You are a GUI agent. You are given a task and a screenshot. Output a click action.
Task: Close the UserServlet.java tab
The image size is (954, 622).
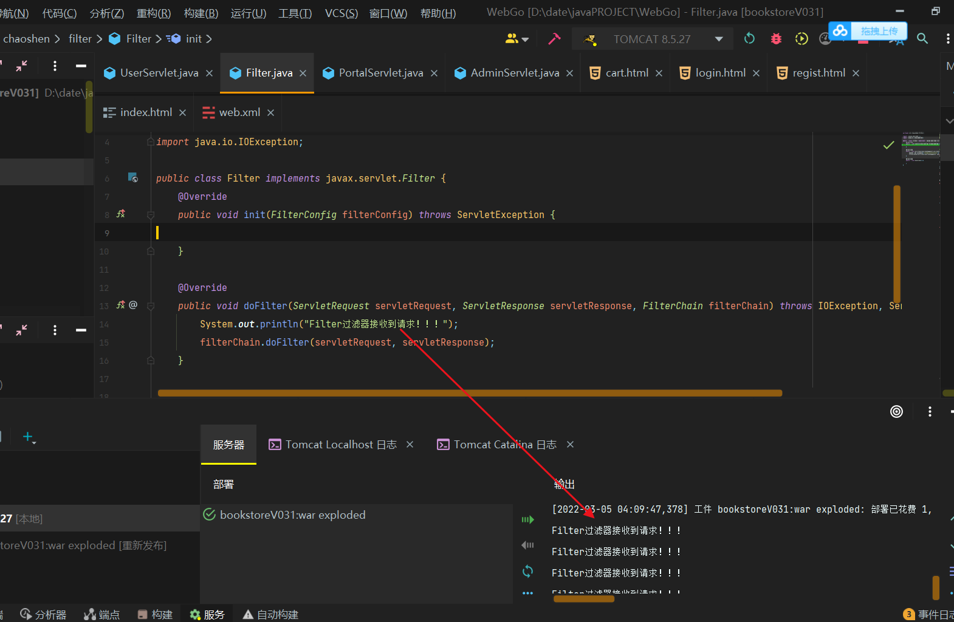pos(209,73)
